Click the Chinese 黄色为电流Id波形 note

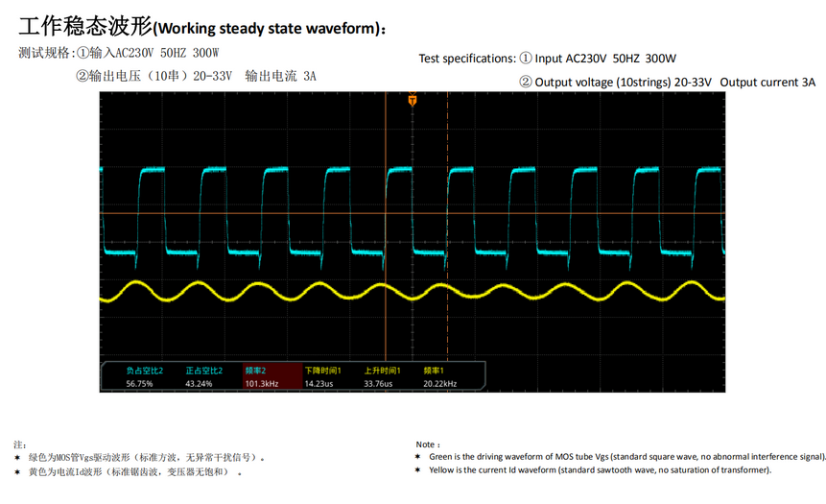click(x=130, y=472)
